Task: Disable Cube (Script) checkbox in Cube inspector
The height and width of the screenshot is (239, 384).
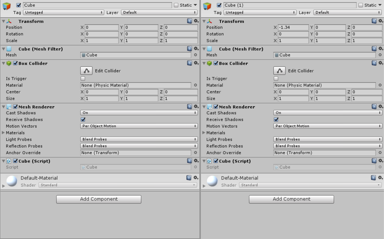Action: click(15, 161)
